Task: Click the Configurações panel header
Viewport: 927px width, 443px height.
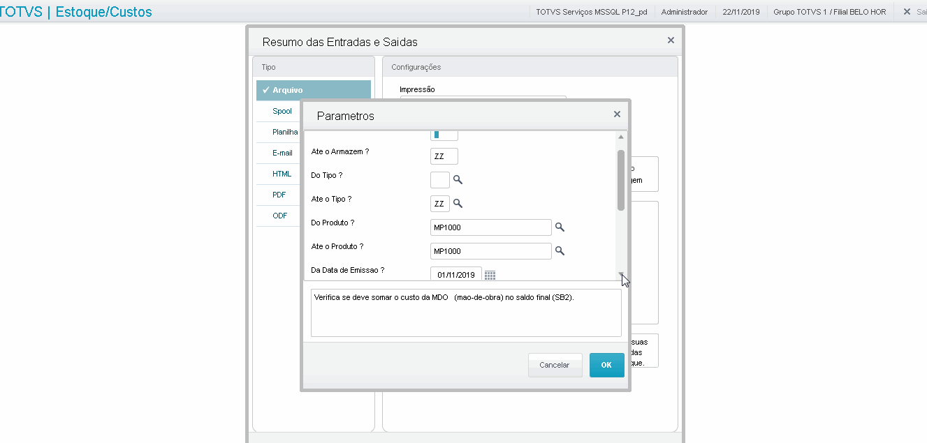Action: [530, 67]
